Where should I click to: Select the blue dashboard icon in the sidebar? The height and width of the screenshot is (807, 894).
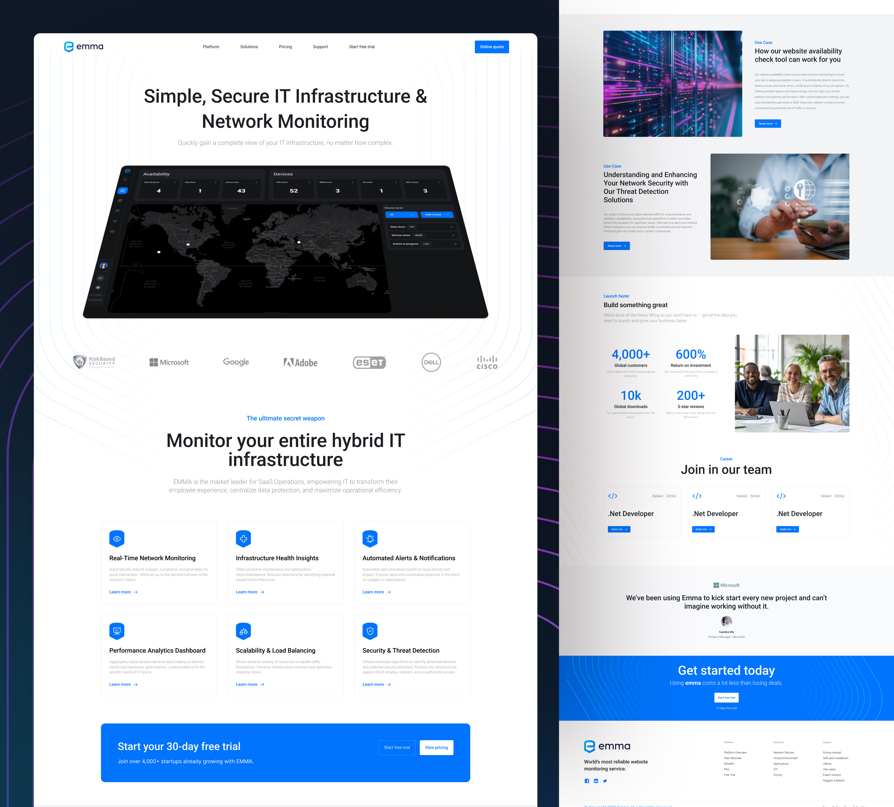point(123,191)
